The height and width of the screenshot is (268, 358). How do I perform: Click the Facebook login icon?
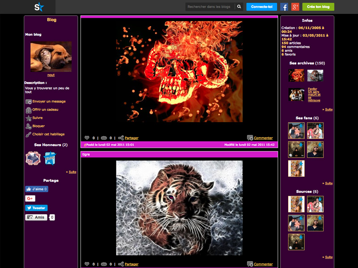284,7
